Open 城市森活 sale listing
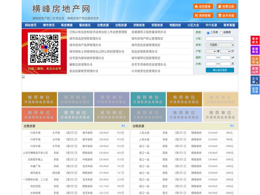The width and height of the screenshot is (260, 195). [x=35, y=173]
